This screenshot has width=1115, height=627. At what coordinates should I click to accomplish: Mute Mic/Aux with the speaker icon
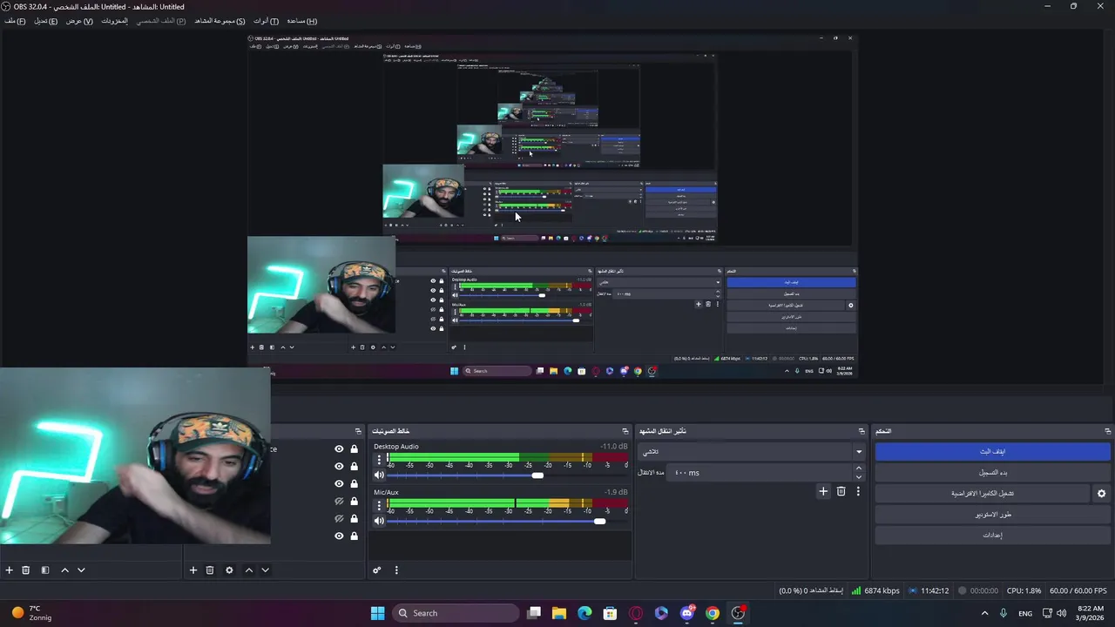(x=379, y=521)
